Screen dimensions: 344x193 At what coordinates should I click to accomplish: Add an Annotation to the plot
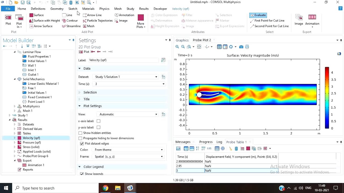click(x=124, y=15)
